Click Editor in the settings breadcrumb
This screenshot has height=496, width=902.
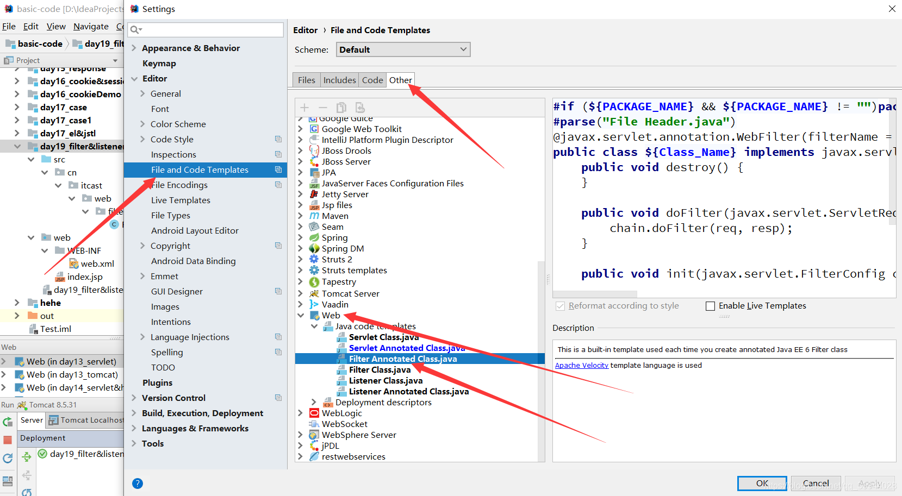(306, 30)
